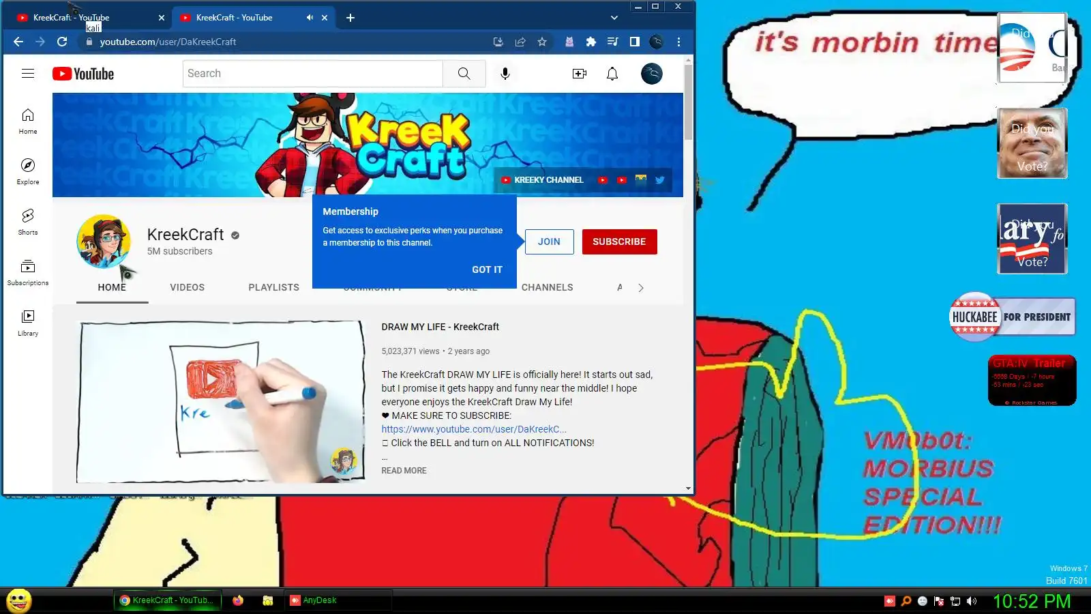Click the network tray icon
1091x614 pixels.
[x=955, y=601]
